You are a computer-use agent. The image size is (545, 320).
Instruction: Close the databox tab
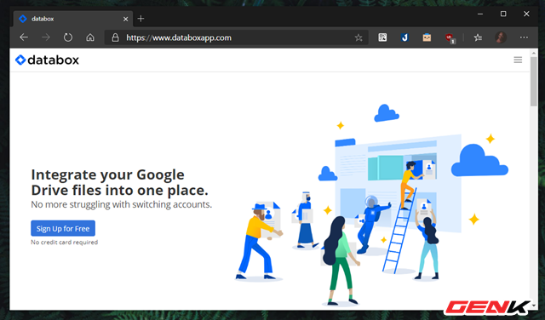126,19
